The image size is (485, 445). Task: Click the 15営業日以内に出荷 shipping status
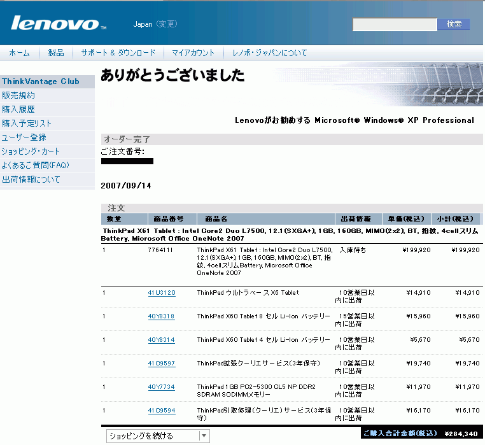pos(355,320)
